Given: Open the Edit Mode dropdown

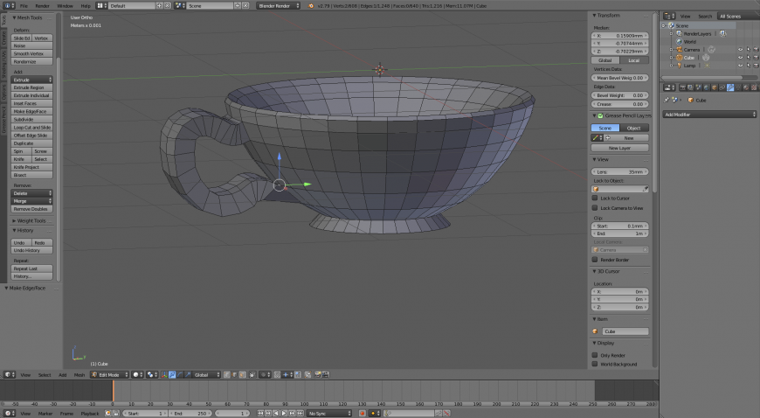Looking at the screenshot, I should (109, 375).
